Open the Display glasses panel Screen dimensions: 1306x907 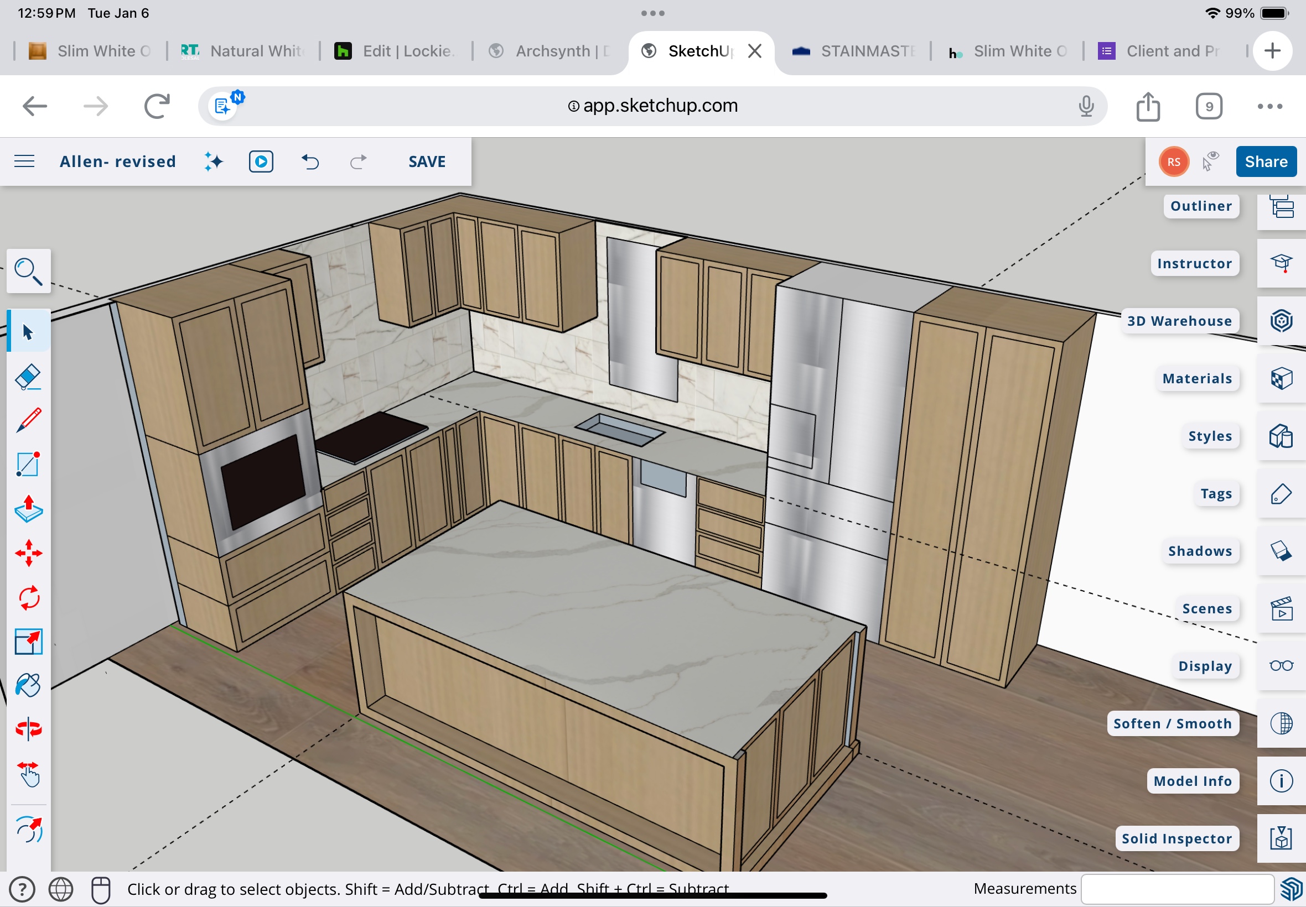click(1281, 666)
